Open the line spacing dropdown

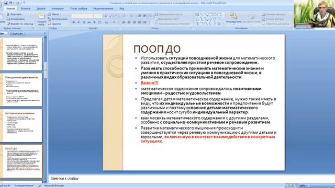coord(151,16)
